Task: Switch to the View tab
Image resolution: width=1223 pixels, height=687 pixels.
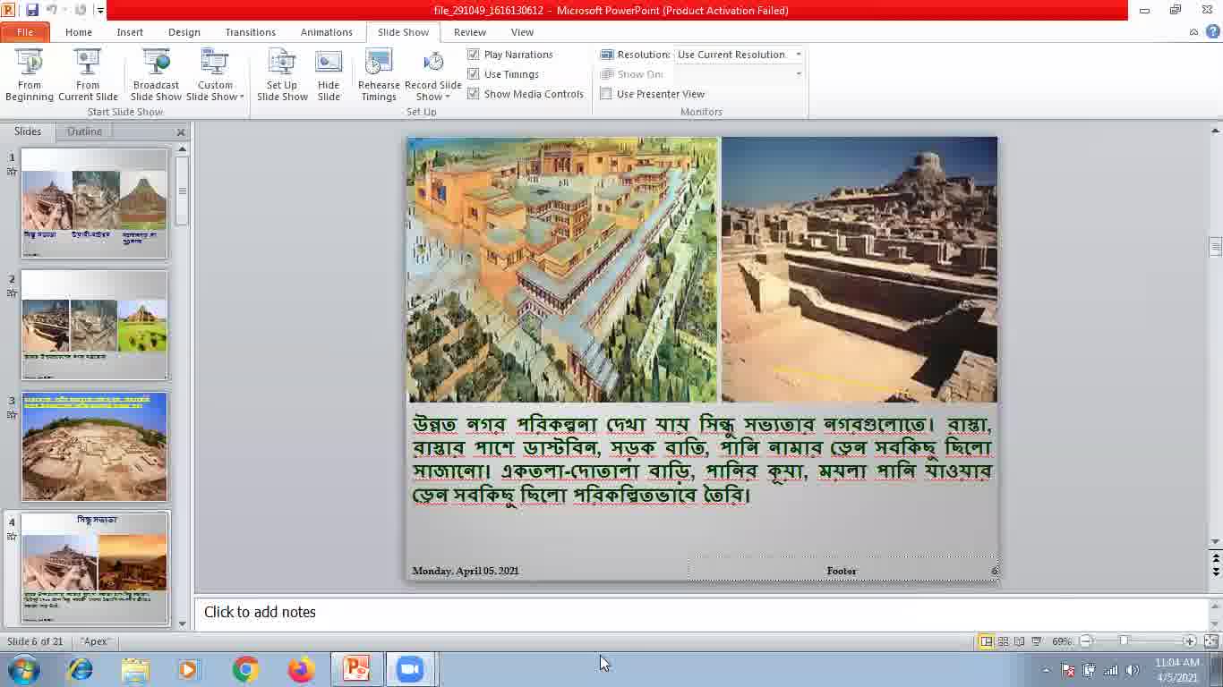Action: tap(522, 32)
